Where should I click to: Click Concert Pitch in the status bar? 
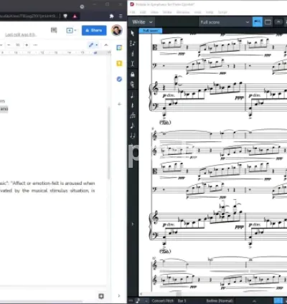163,300
